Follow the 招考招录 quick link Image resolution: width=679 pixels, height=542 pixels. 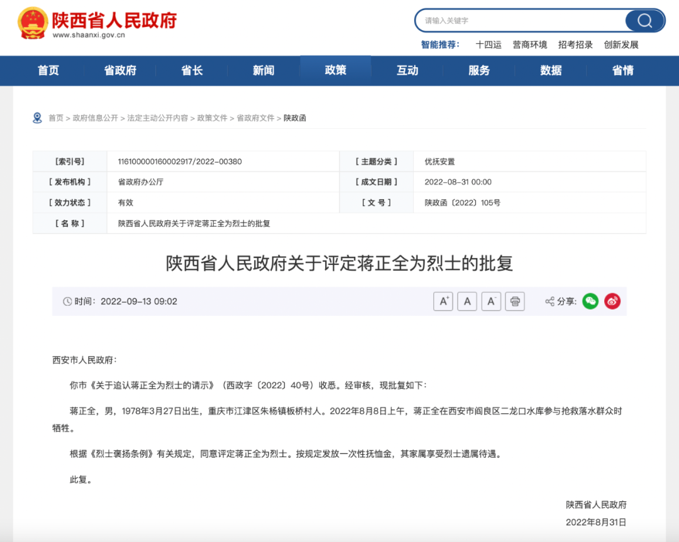(x=575, y=45)
